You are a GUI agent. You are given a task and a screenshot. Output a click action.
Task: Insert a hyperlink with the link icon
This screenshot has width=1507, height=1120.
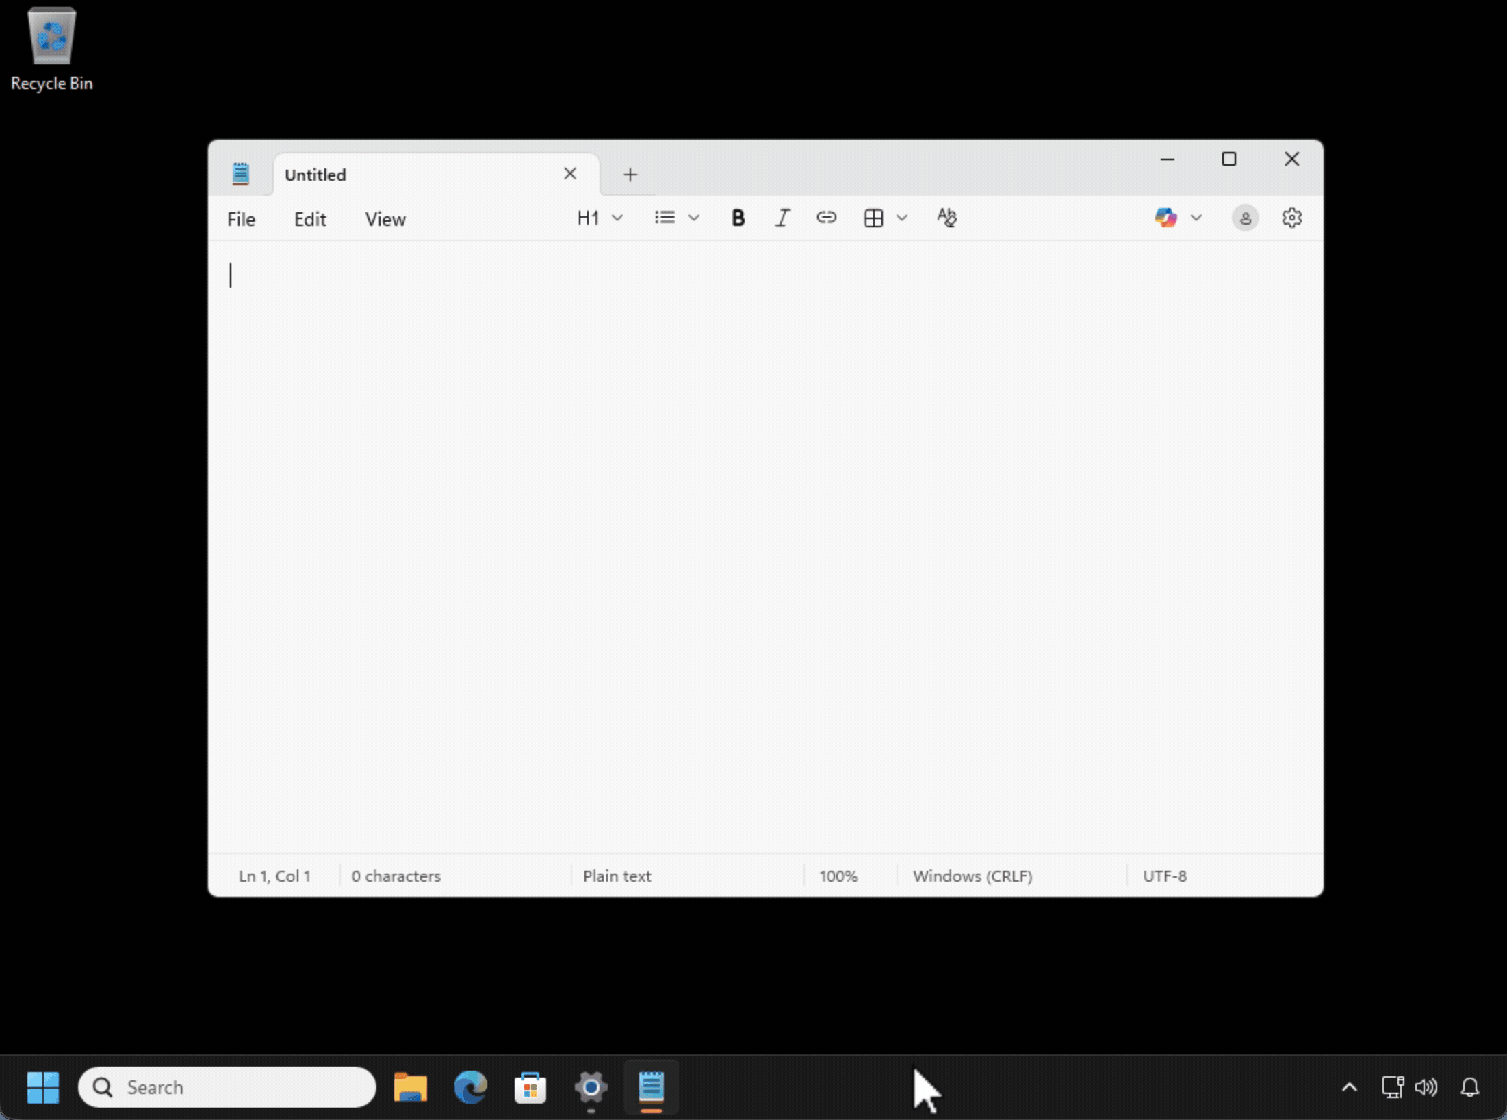pos(826,218)
